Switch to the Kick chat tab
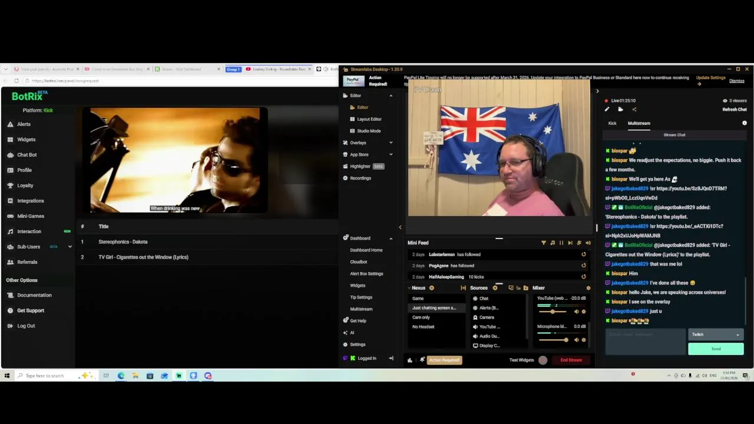This screenshot has height=424, width=754. (612, 123)
